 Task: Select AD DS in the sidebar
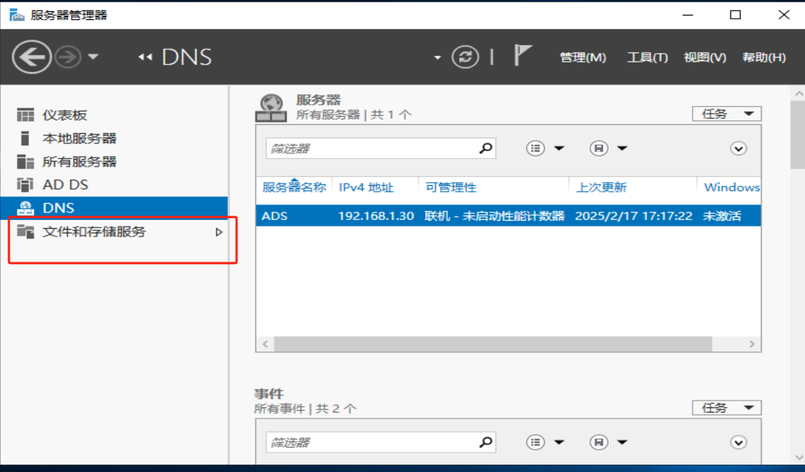point(114,184)
